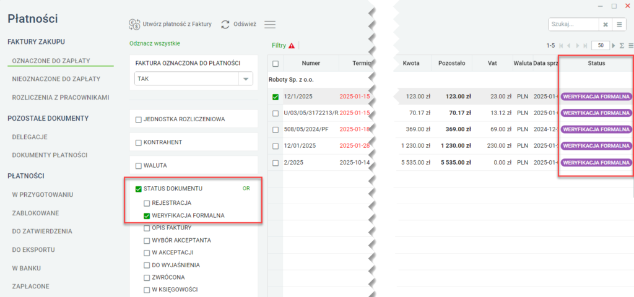Open OZNACZONE DO ZAPŁATY section
This screenshot has width=634, height=297.
(x=51, y=61)
